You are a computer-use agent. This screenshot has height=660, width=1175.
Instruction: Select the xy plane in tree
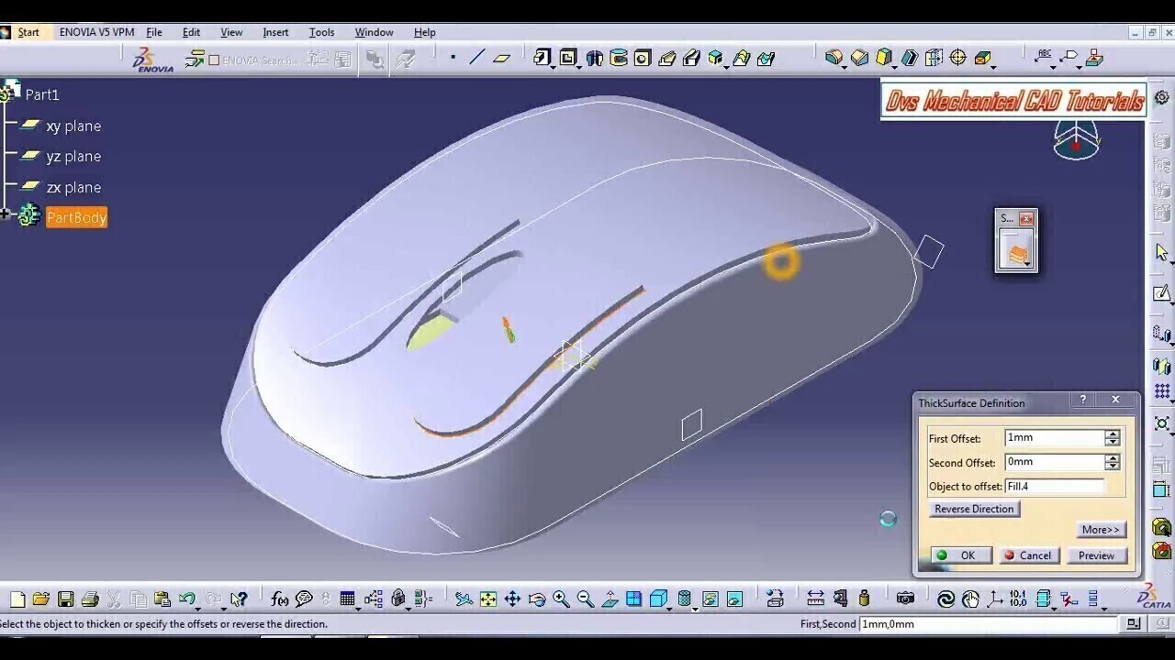click(73, 126)
